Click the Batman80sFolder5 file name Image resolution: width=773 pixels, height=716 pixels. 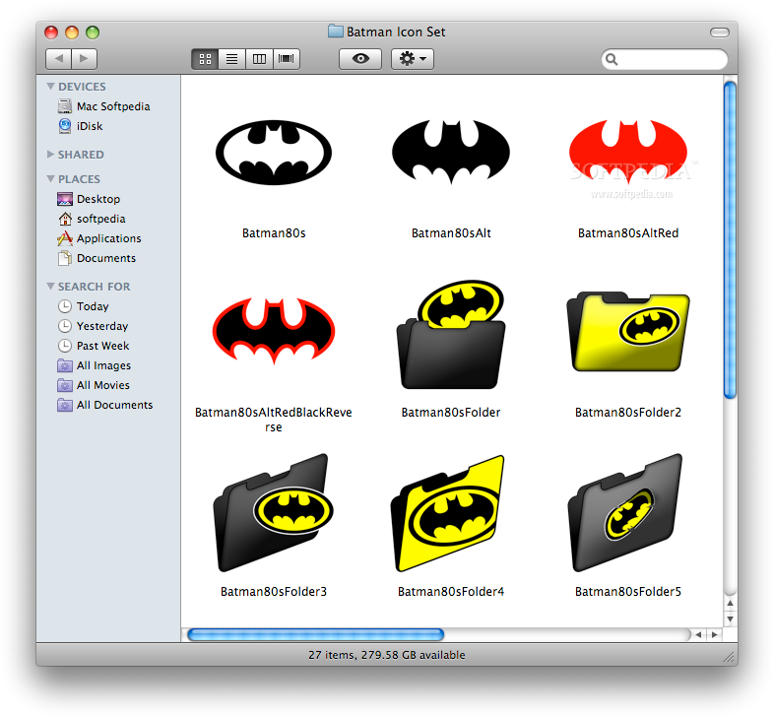628,592
